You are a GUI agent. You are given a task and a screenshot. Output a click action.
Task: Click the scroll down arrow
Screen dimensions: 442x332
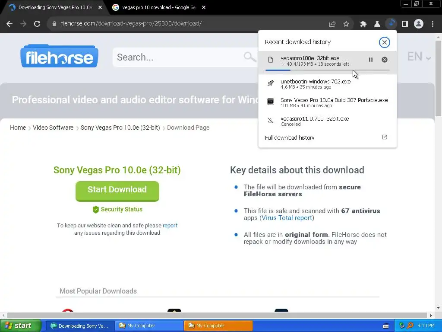click(438, 308)
